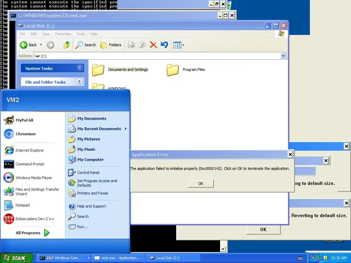Open Set Program Access and Defaults
This screenshot has width=351, height=263.
coord(93,183)
